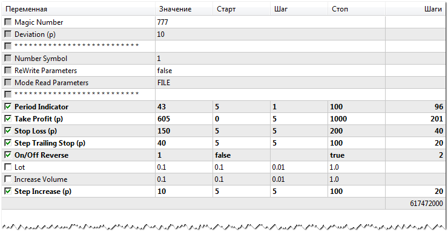Select the Period Indicator value 43
The width and height of the screenshot is (448, 235).
tap(162, 107)
